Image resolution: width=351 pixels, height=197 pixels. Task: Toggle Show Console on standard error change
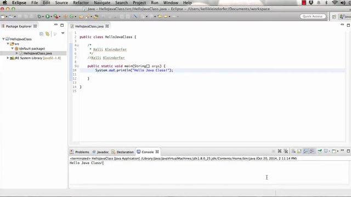pyautogui.click(x=312, y=151)
